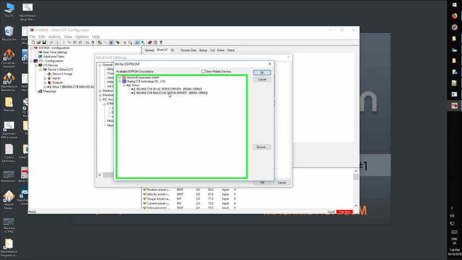
Task: Check the Show Hidden Devices checkbox
Action: point(203,71)
